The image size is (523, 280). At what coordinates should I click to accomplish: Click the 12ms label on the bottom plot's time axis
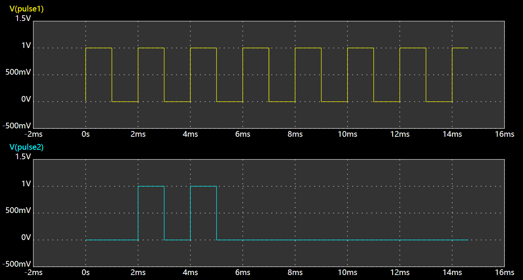[x=400, y=272]
